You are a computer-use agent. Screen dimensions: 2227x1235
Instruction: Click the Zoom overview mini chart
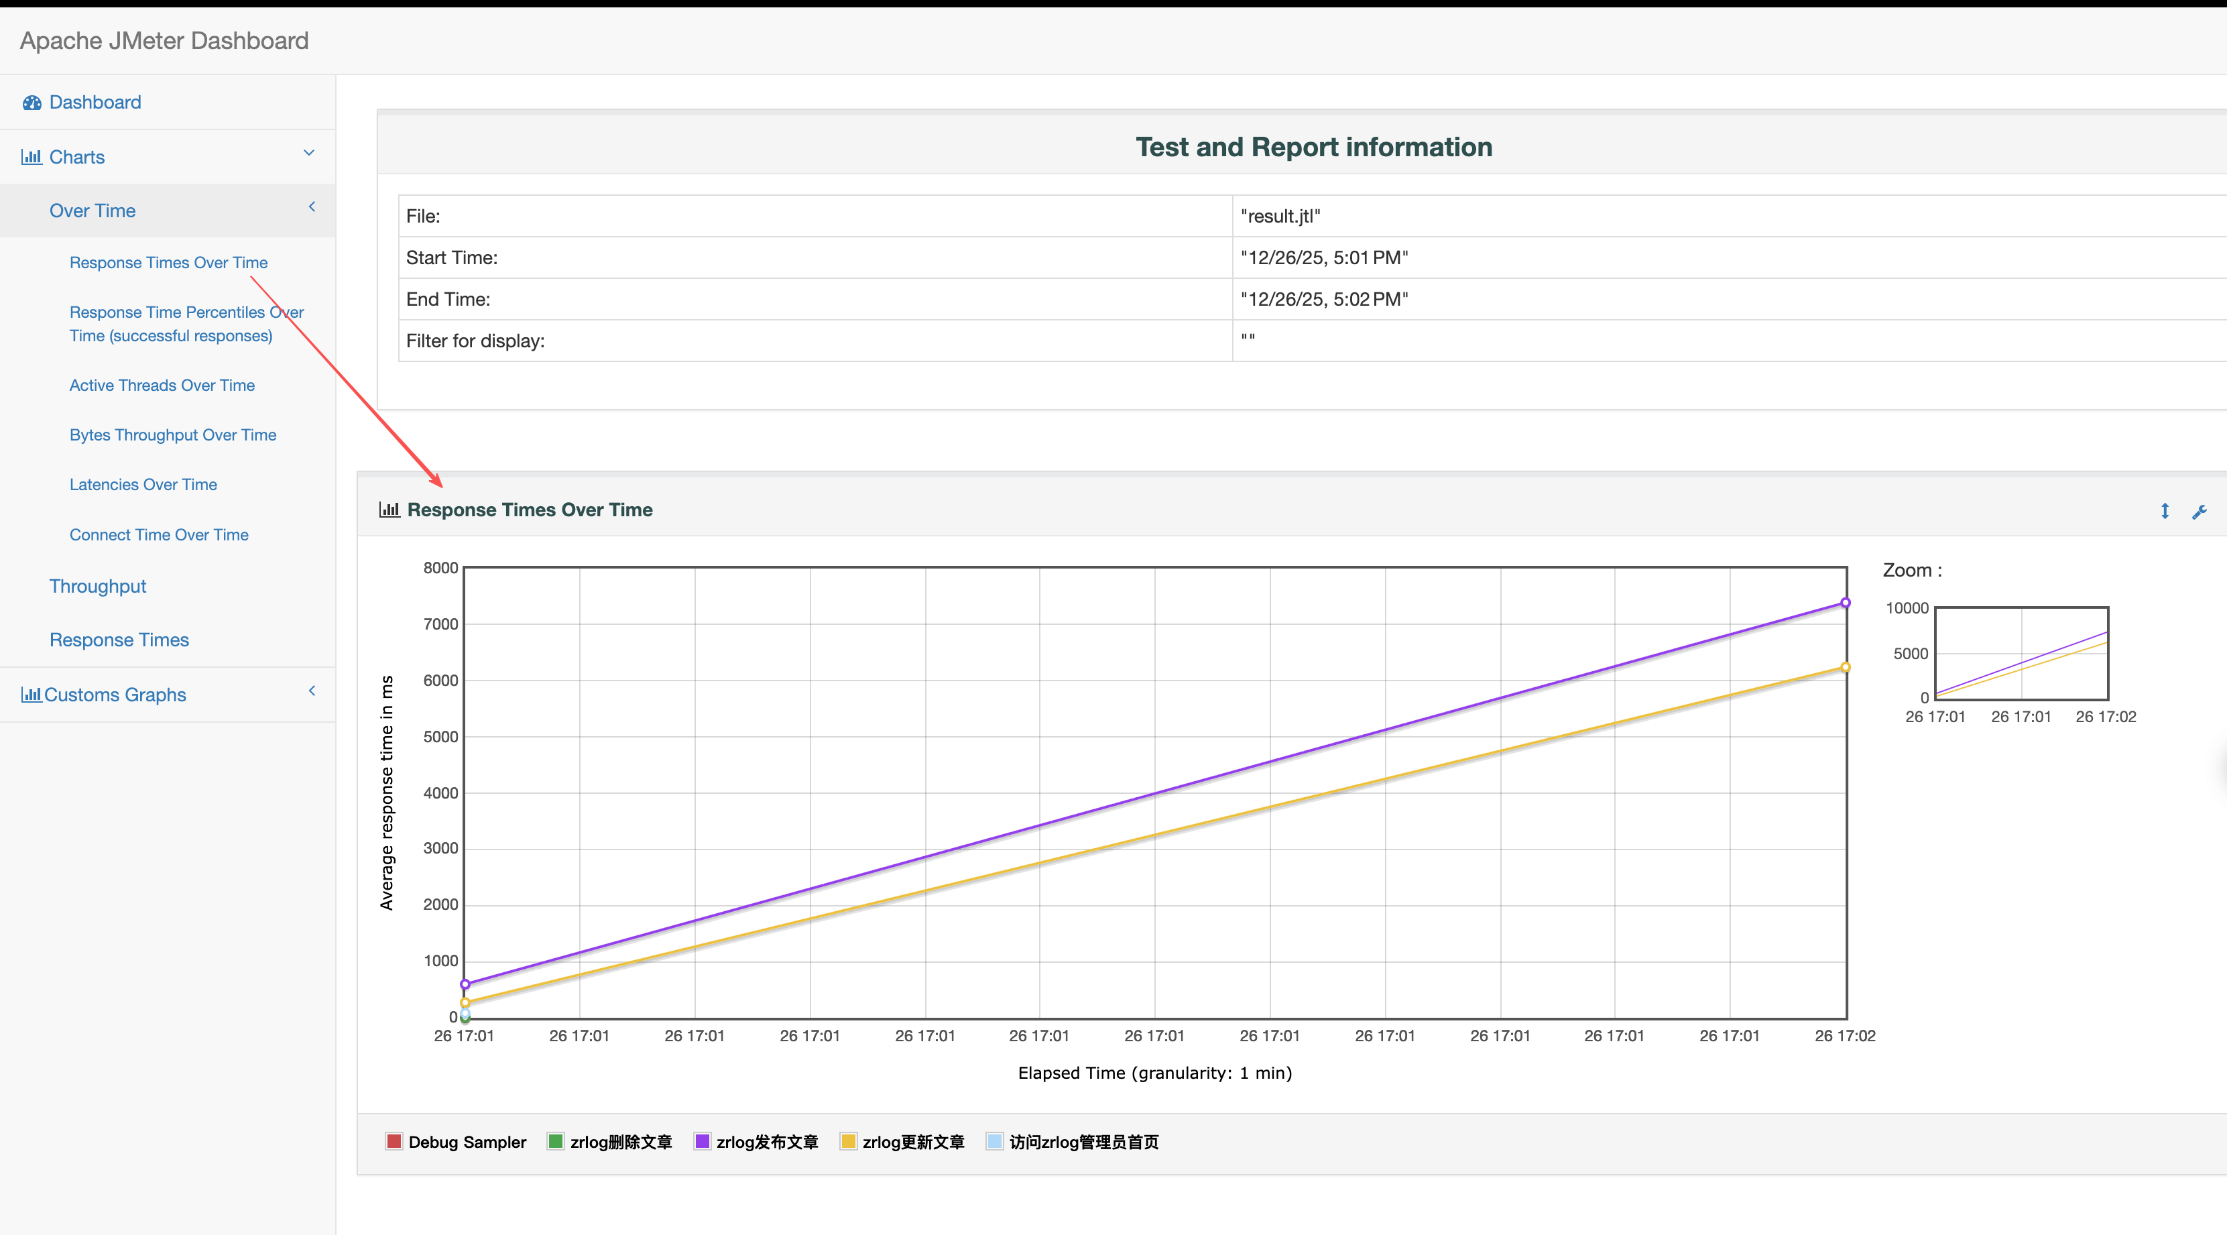coord(2021,653)
